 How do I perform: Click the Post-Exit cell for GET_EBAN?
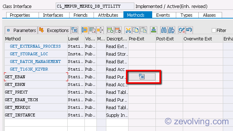(169, 77)
